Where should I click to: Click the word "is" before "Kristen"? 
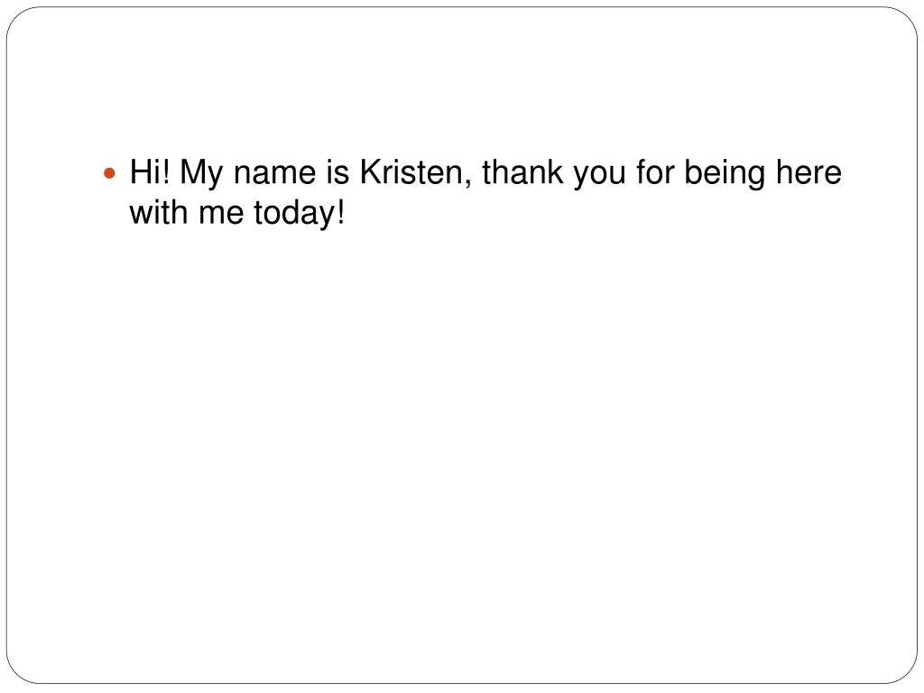[337, 172]
